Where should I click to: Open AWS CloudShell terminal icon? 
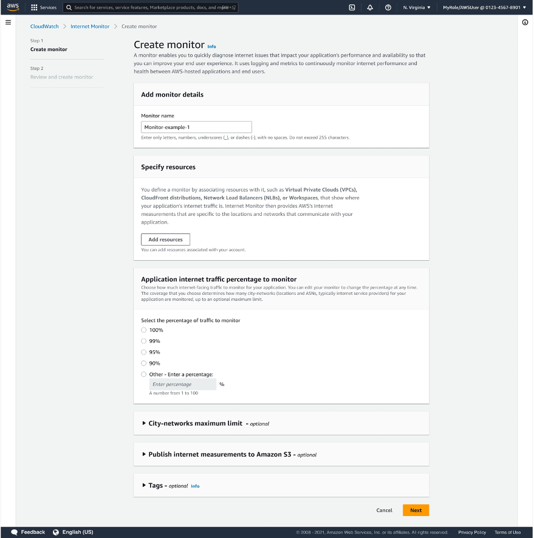(x=352, y=8)
